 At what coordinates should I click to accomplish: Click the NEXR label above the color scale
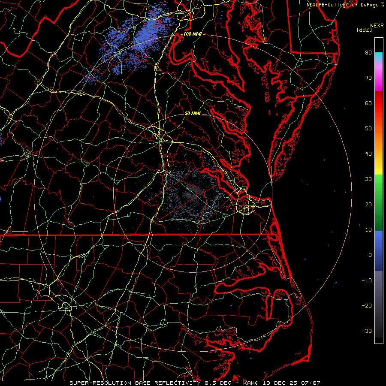[377, 26]
